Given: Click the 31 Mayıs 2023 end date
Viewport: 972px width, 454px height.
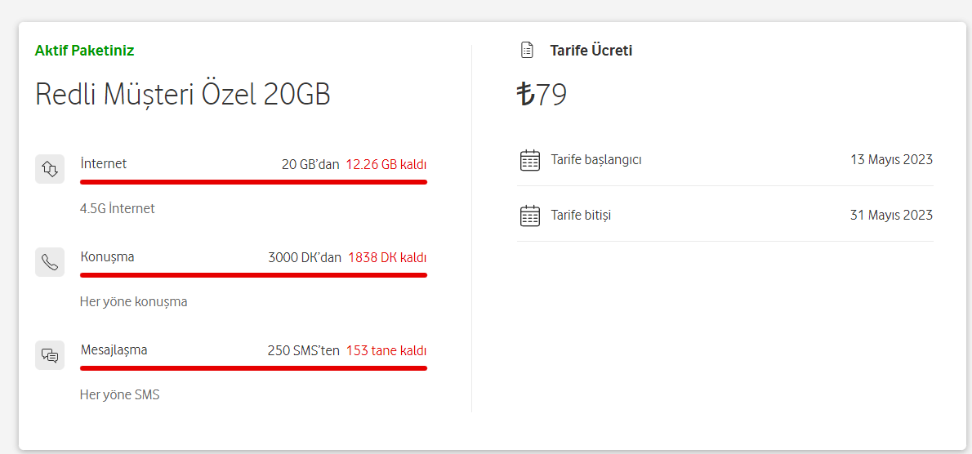Looking at the screenshot, I should click(891, 216).
